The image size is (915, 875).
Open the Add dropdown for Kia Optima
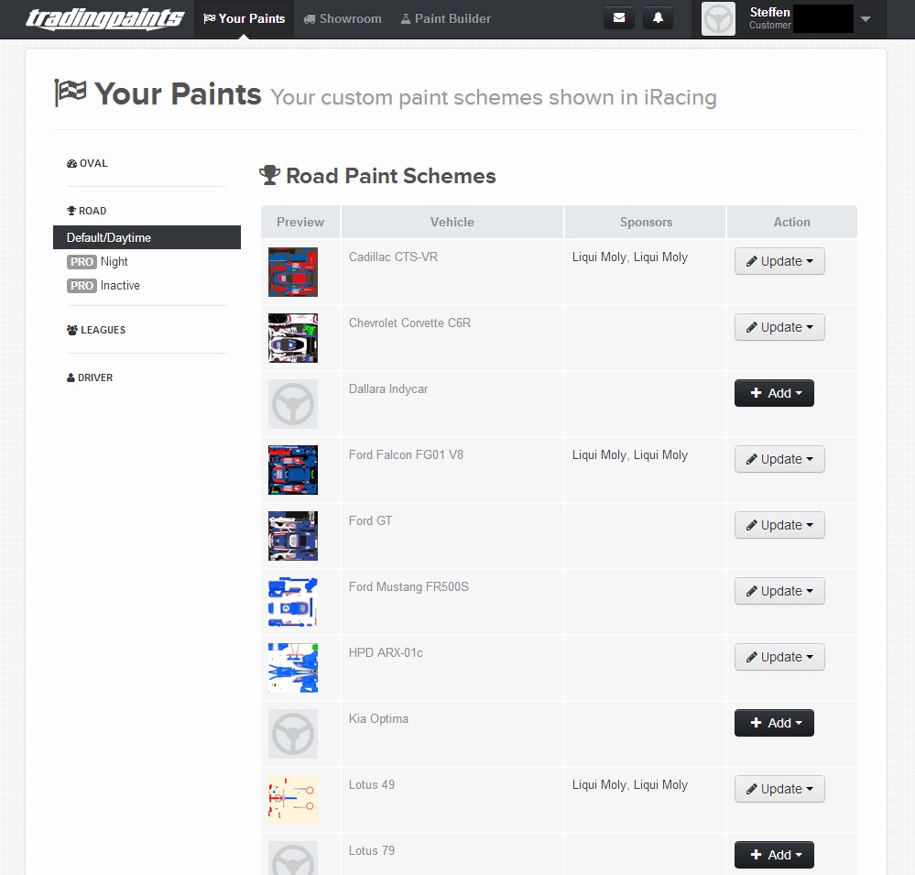coord(774,723)
